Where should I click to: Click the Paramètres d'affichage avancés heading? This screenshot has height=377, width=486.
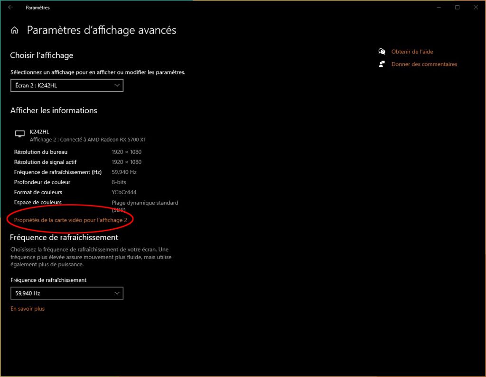(x=102, y=30)
